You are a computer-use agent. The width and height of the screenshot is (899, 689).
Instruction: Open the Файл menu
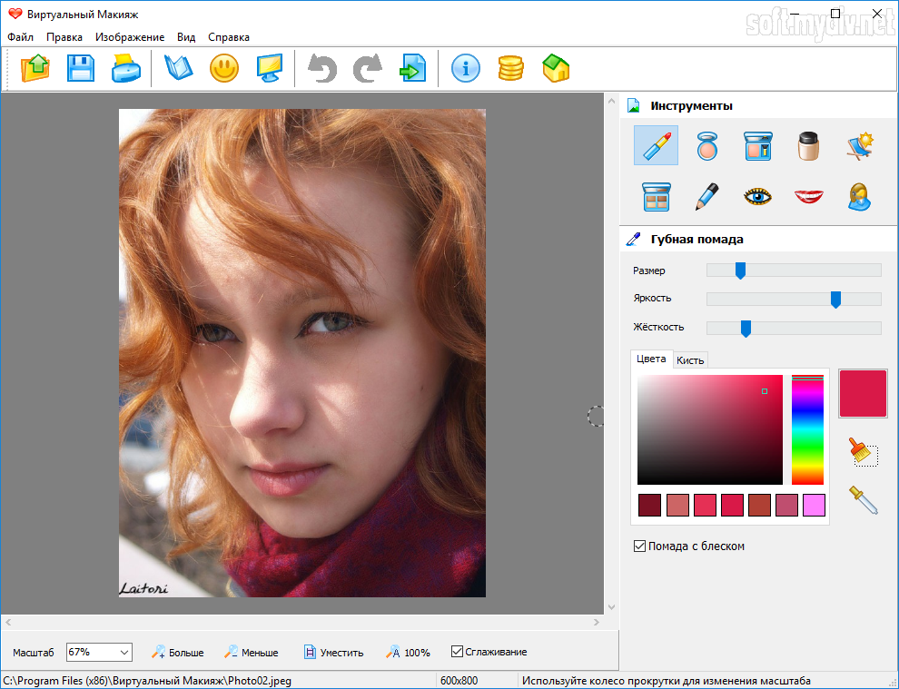20,37
